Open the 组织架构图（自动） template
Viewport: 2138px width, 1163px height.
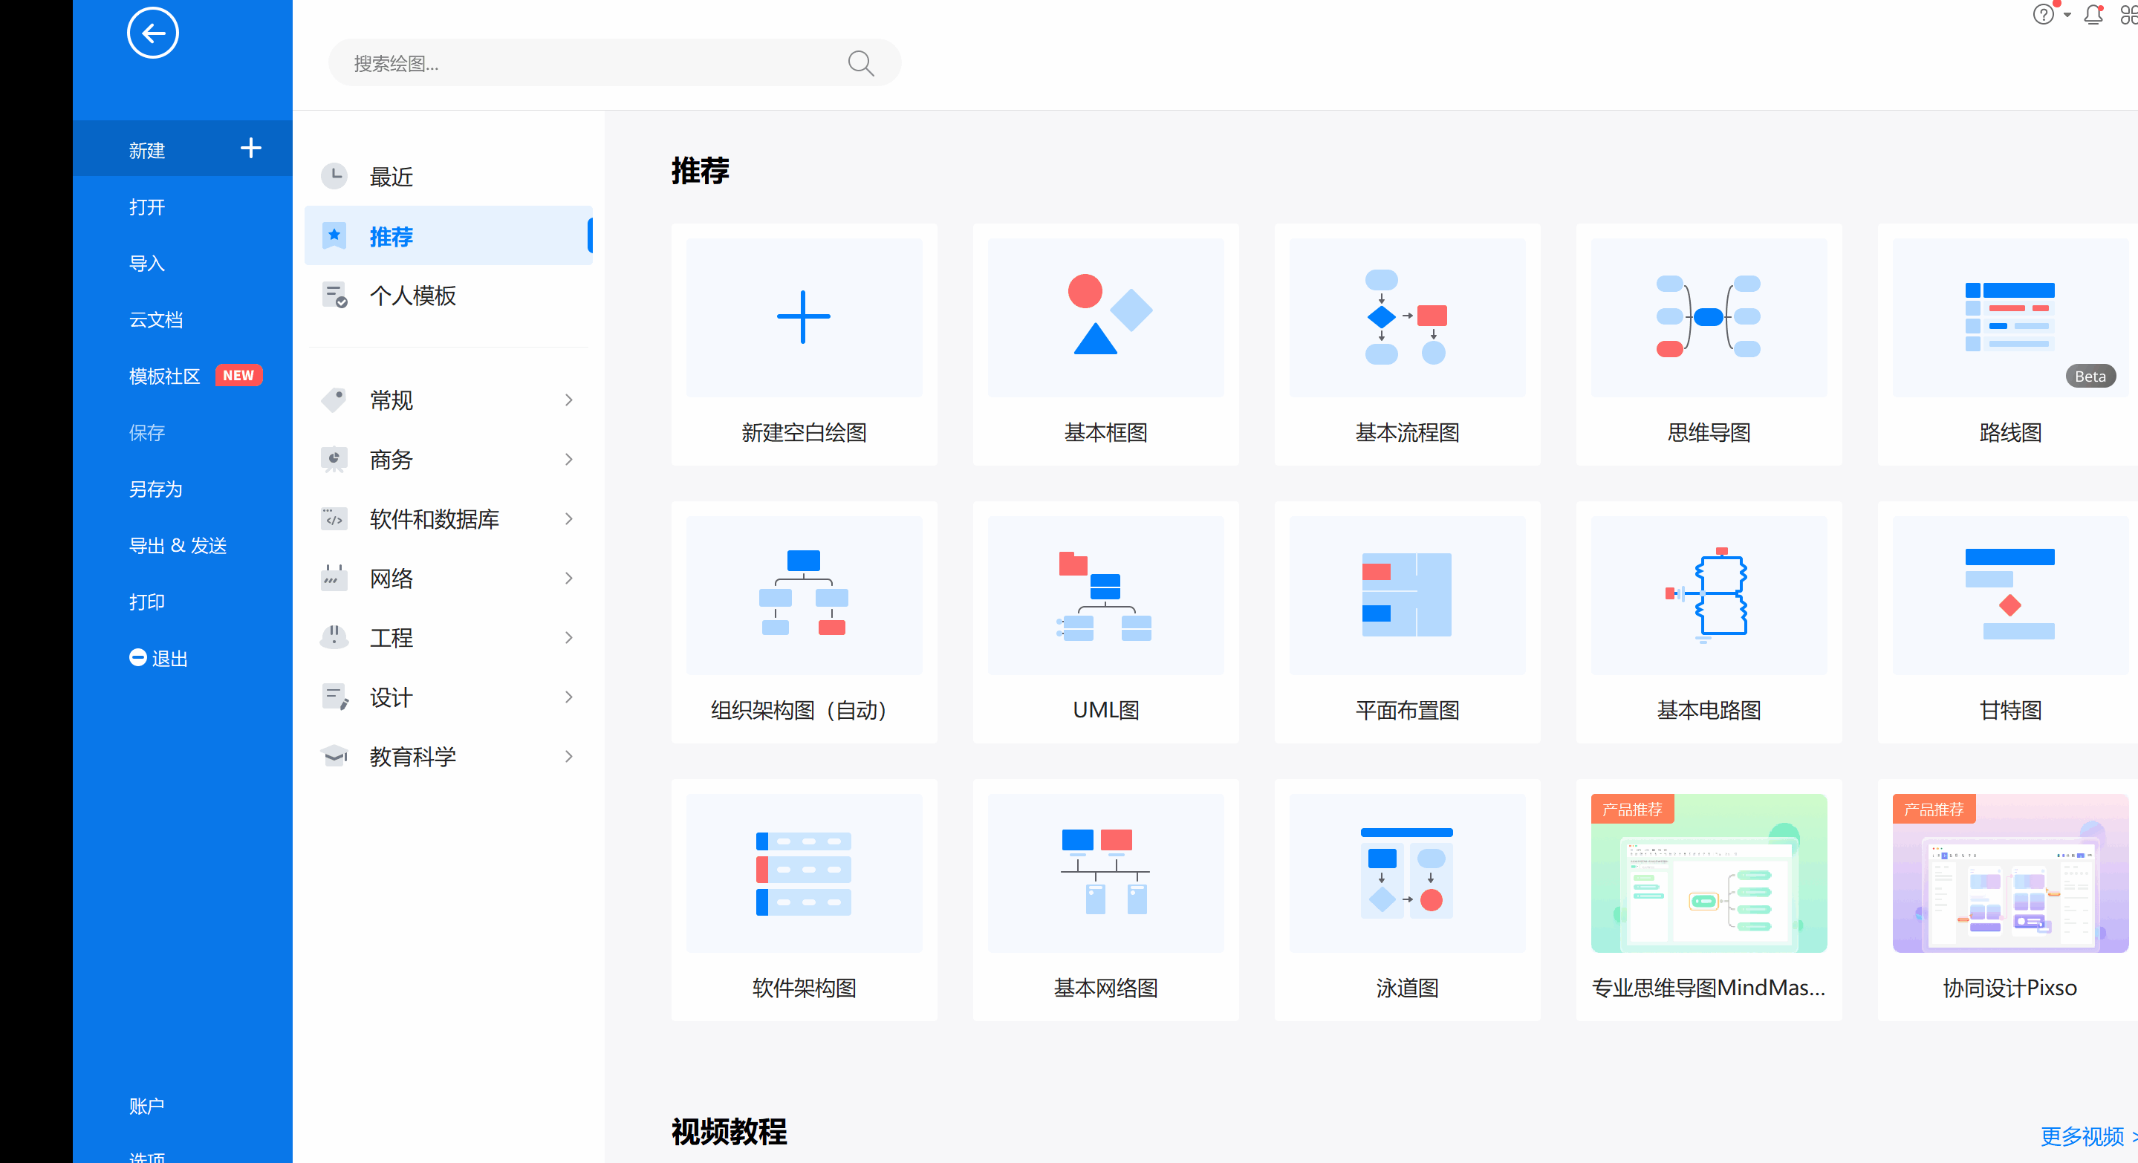(803, 622)
